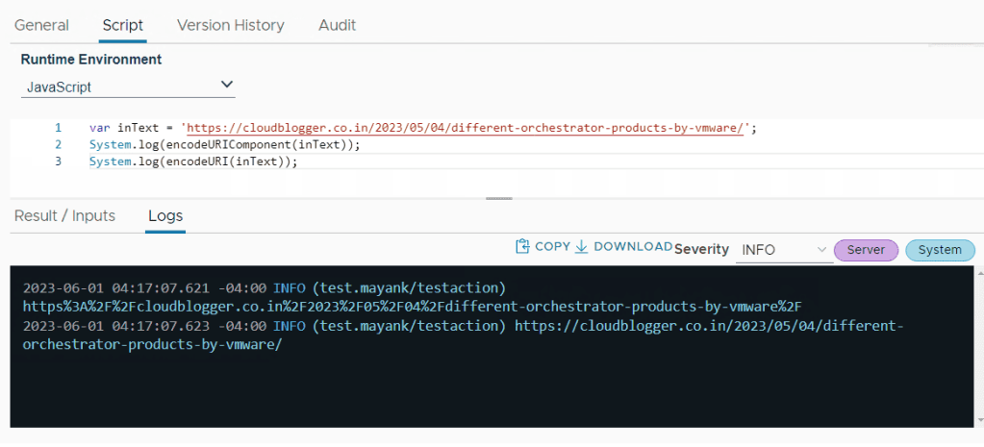Click the URL string in code line 1

coord(464,128)
